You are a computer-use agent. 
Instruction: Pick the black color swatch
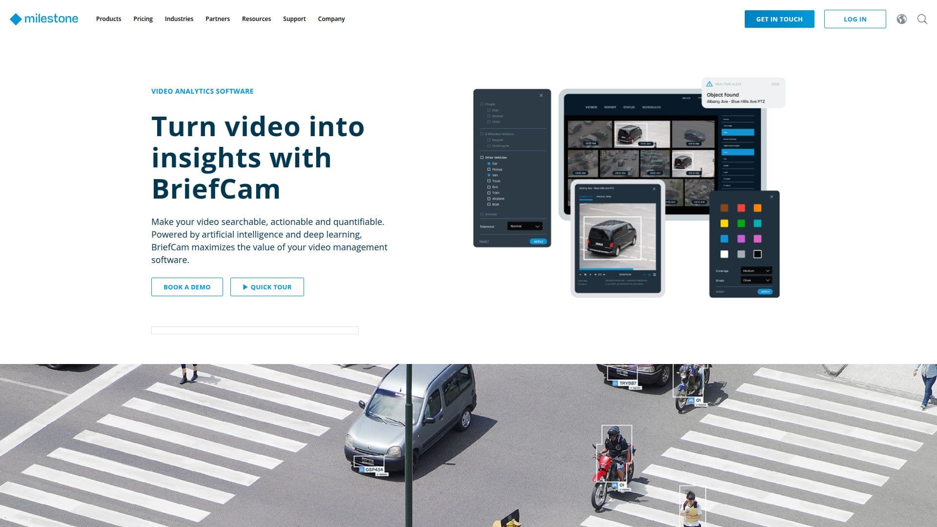(757, 254)
